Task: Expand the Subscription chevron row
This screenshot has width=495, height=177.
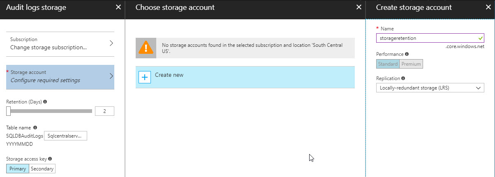Action: pos(60,44)
